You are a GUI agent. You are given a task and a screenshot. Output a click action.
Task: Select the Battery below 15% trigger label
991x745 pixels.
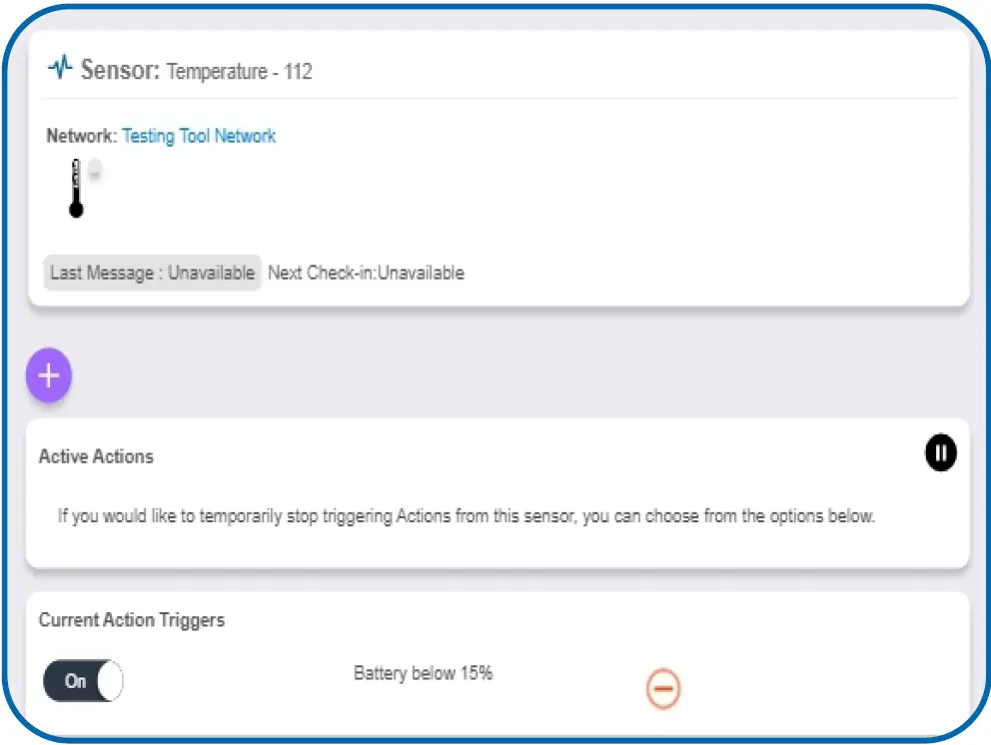pyautogui.click(x=423, y=673)
